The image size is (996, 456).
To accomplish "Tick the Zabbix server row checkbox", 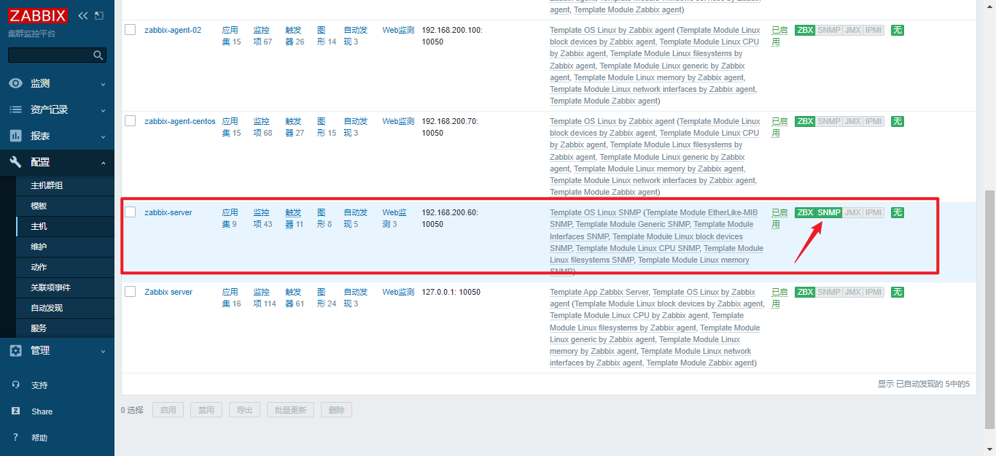I will 131,292.
